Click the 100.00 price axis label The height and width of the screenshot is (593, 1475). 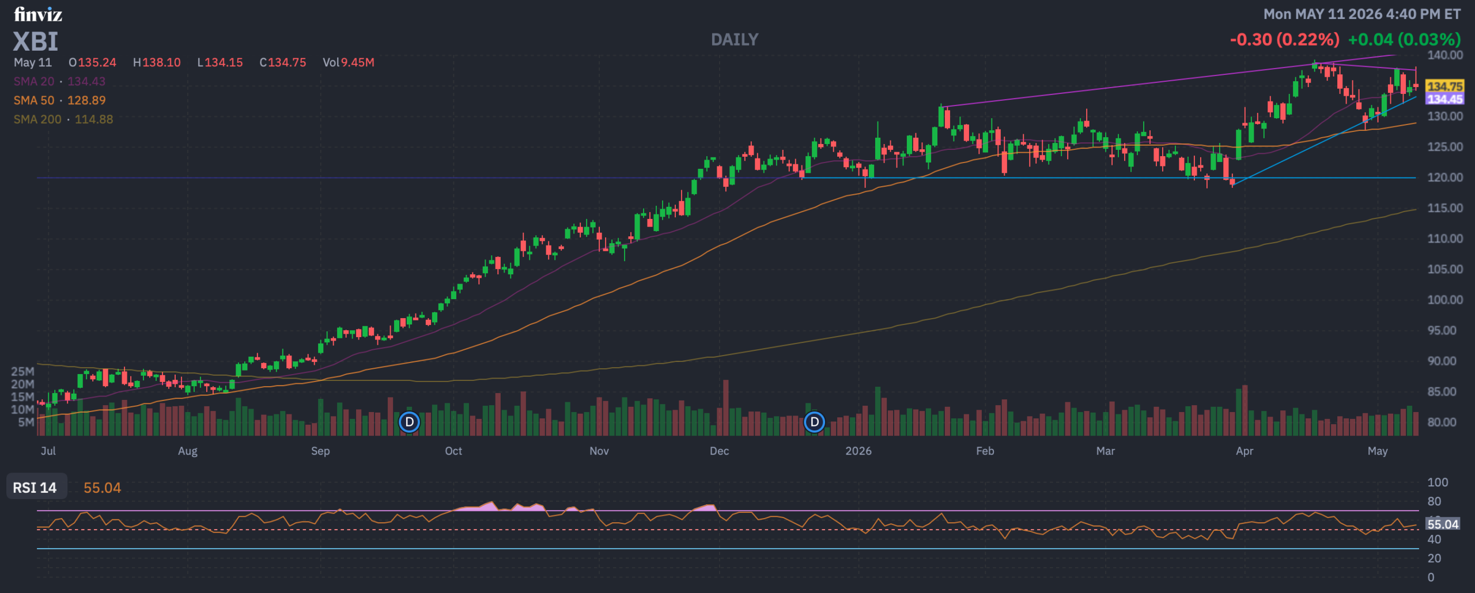pyautogui.click(x=1445, y=300)
